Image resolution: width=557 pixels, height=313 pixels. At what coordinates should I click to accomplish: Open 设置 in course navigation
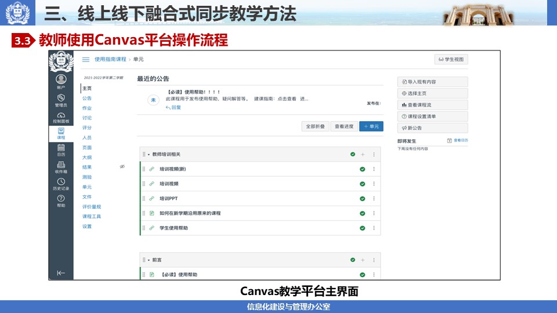click(87, 227)
